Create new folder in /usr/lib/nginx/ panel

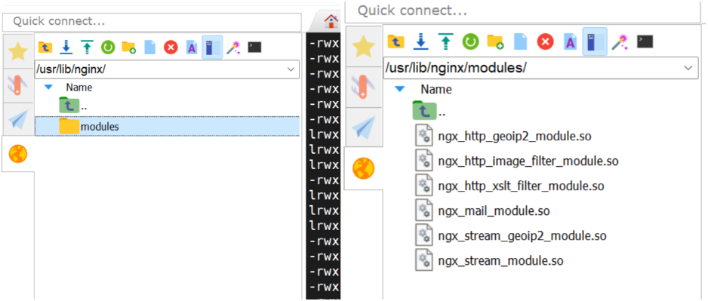tap(128, 47)
